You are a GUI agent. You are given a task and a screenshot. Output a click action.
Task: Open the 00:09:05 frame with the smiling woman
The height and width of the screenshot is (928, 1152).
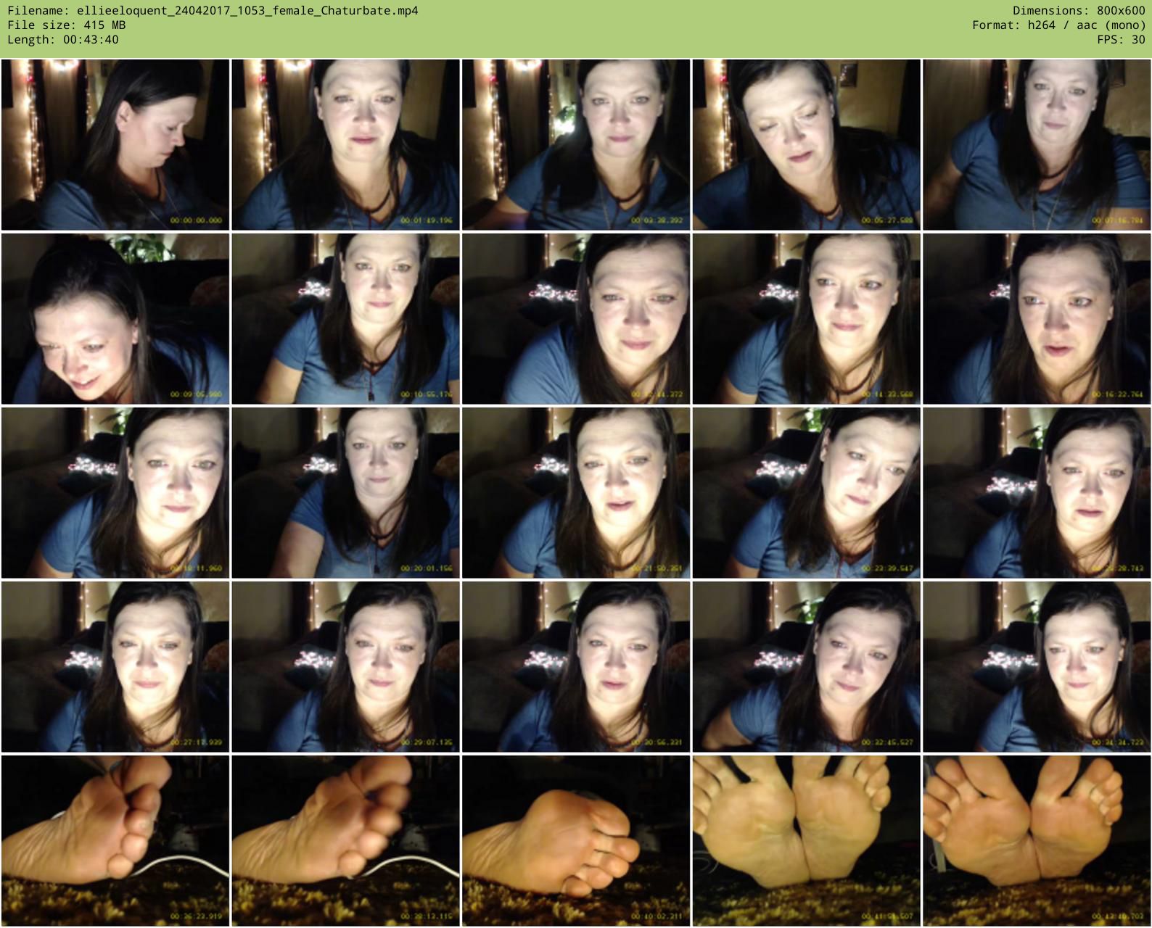coord(115,319)
